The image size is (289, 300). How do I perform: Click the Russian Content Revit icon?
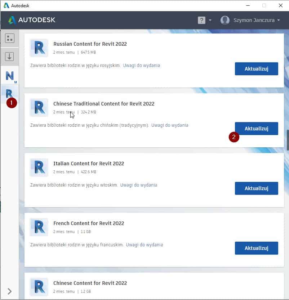click(x=39, y=48)
